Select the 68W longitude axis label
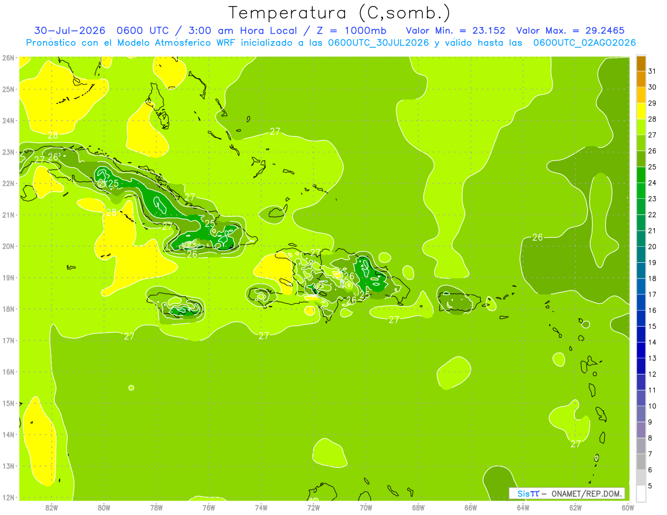Image resolution: width=667 pixels, height=515 pixels. coord(418,507)
